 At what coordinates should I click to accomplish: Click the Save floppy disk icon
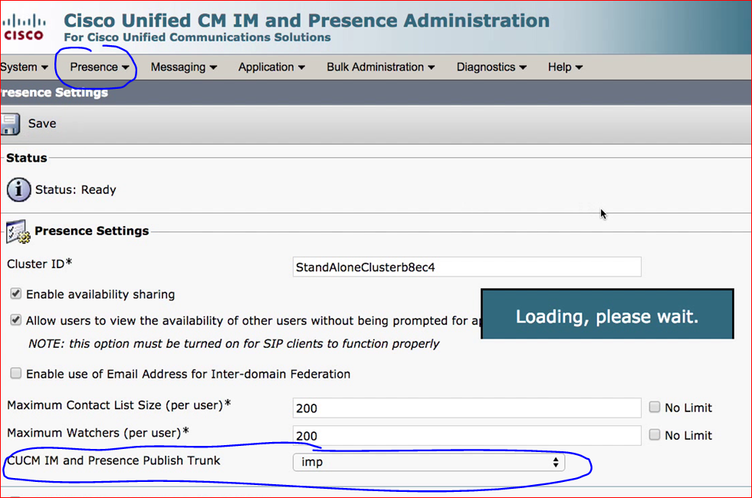tap(10, 124)
